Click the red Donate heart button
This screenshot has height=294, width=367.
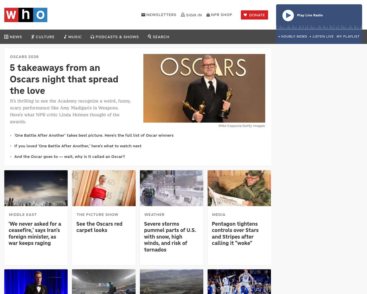click(x=254, y=15)
